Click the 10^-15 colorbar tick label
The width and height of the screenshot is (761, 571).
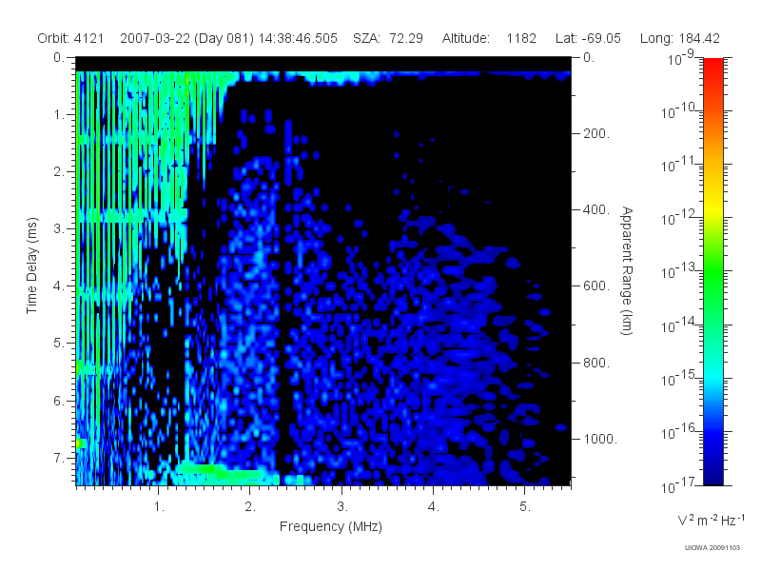point(679,378)
